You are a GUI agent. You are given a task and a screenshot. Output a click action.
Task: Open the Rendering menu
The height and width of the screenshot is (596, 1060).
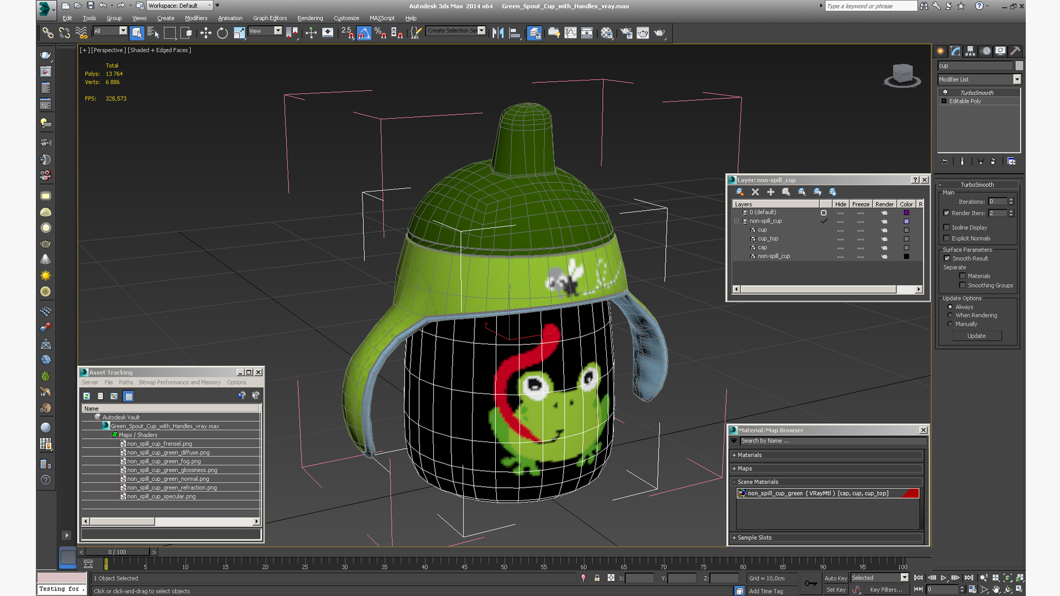tap(310, 18)
